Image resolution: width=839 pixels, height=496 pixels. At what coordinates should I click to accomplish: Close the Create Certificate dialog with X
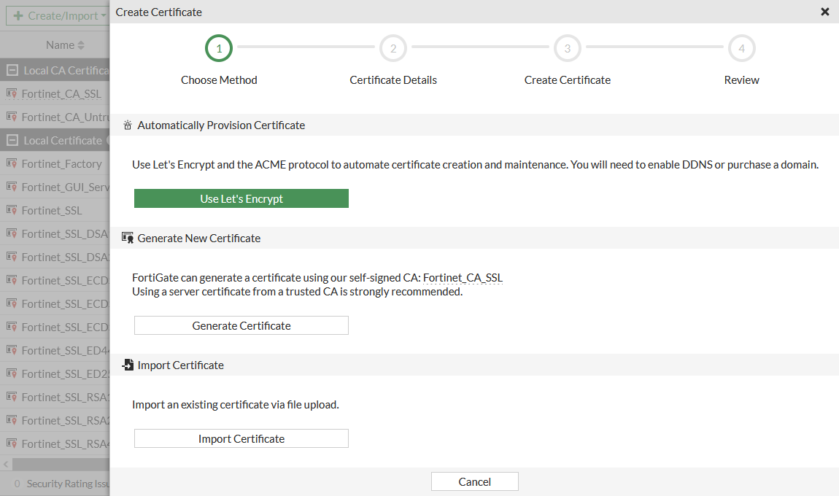coord(824,12)
